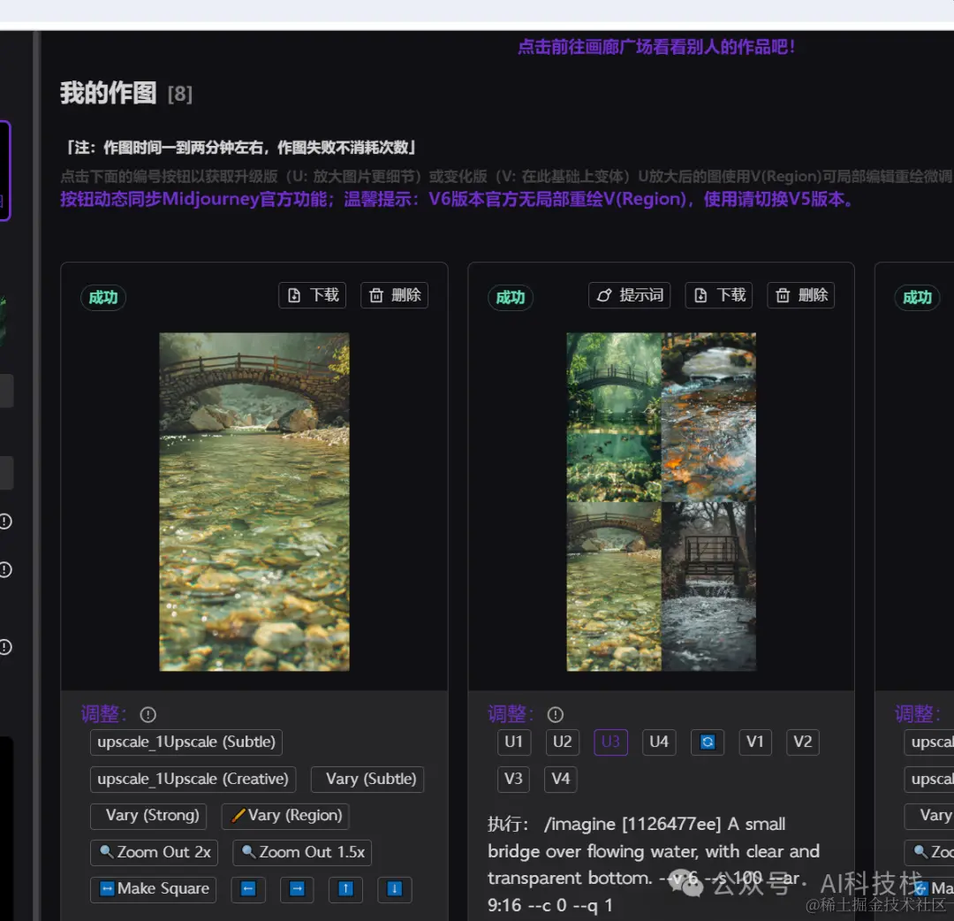Open 提示词 prompt for the grid image
The height and width of the screenshot is (921, 954).
[629, 295]
